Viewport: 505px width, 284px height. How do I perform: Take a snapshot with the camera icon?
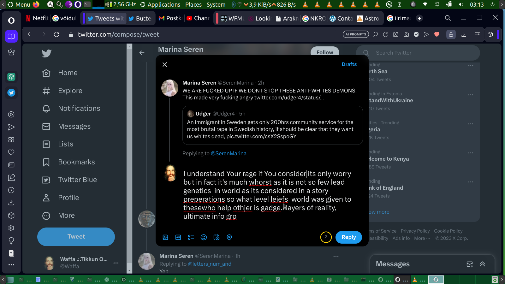406,34
